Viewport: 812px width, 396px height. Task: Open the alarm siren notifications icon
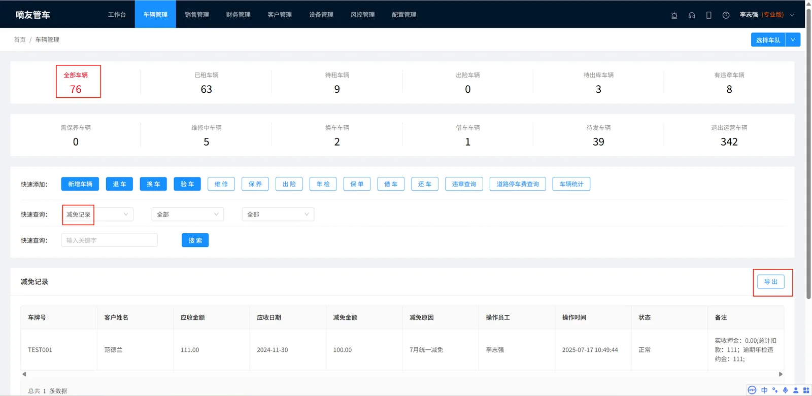click(674, 15)
